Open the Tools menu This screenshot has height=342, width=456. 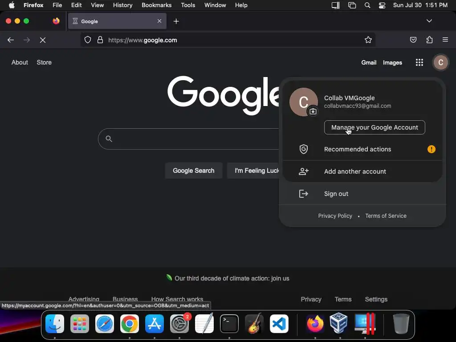coord(188,5)
